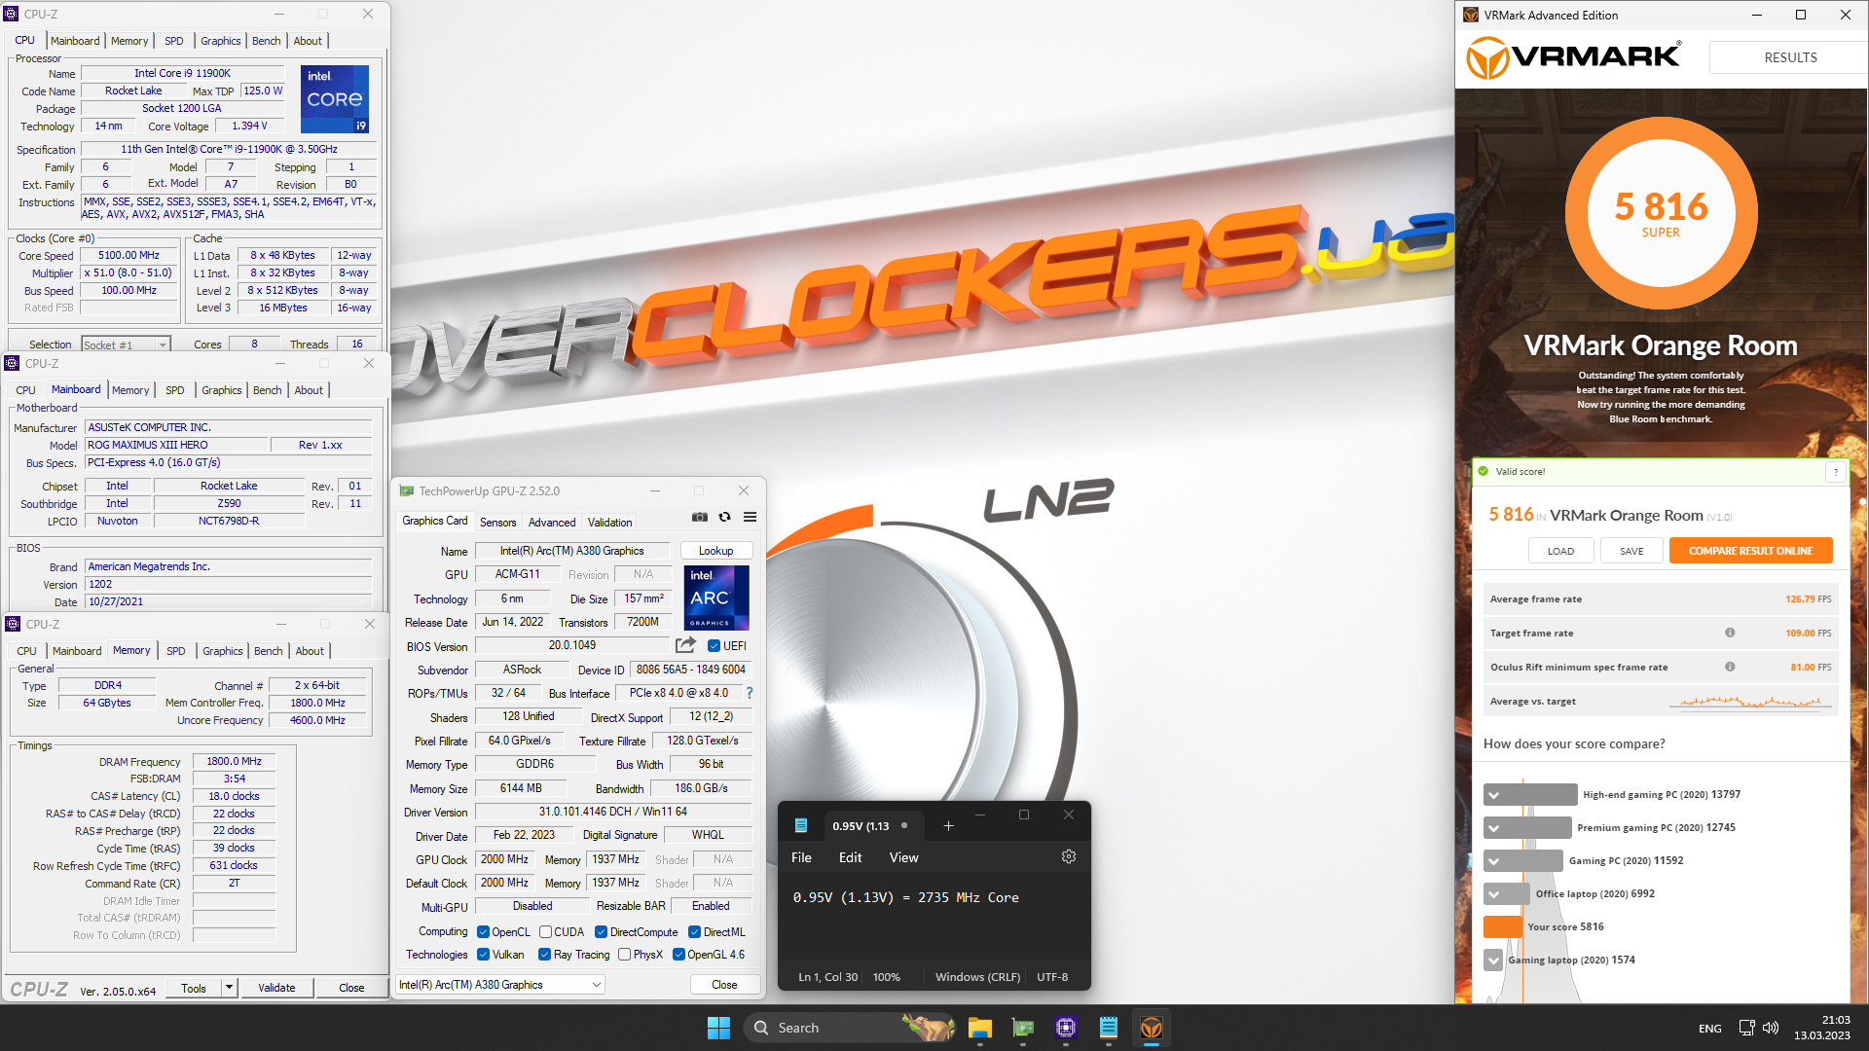Click the Bus Interface question mark icon
Viewport: 1869px width, 1051px height.
click(x=750, y=693)
